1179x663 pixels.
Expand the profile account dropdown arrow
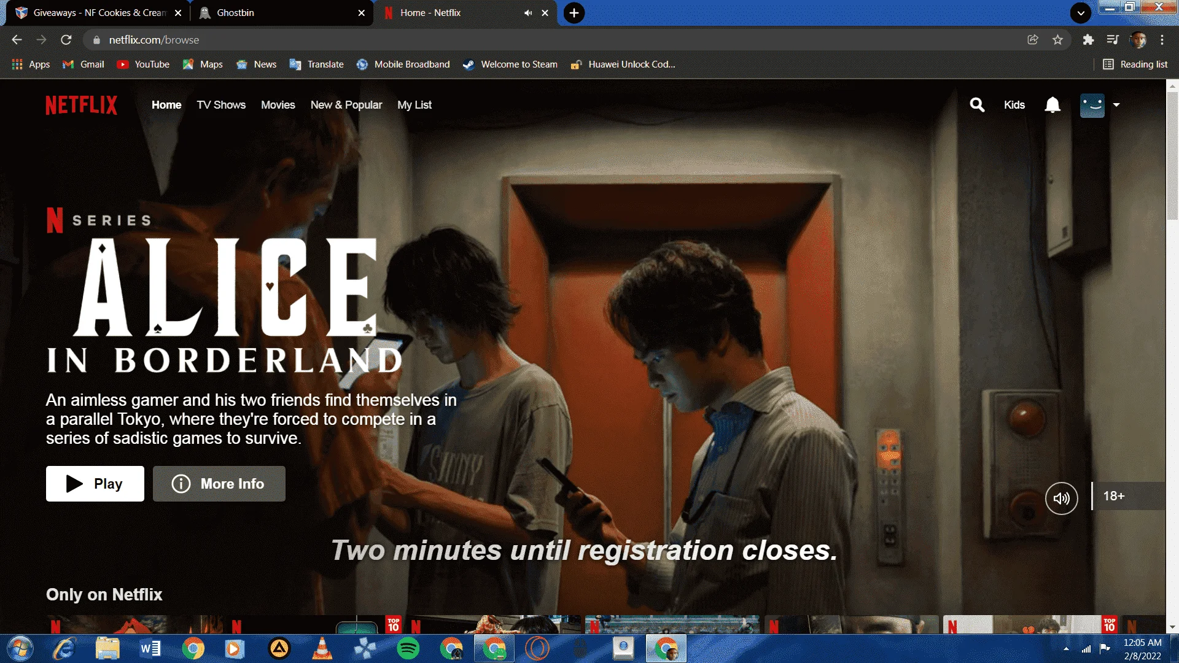pyautogui.click(x=1116, y=105)
